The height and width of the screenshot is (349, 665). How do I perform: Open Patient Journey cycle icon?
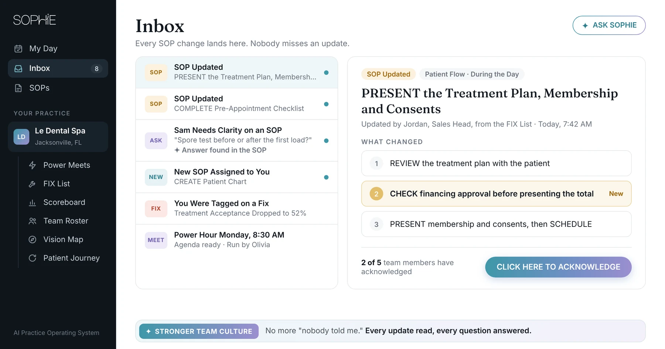click(33, 258)
